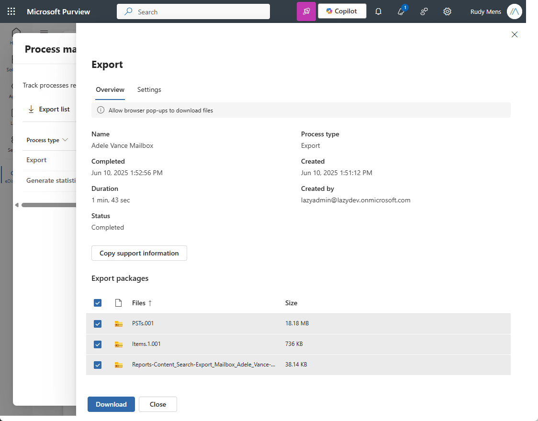538x421 pixels.
Task: Click the scrollbar left arrow
Action: [16, 205]
